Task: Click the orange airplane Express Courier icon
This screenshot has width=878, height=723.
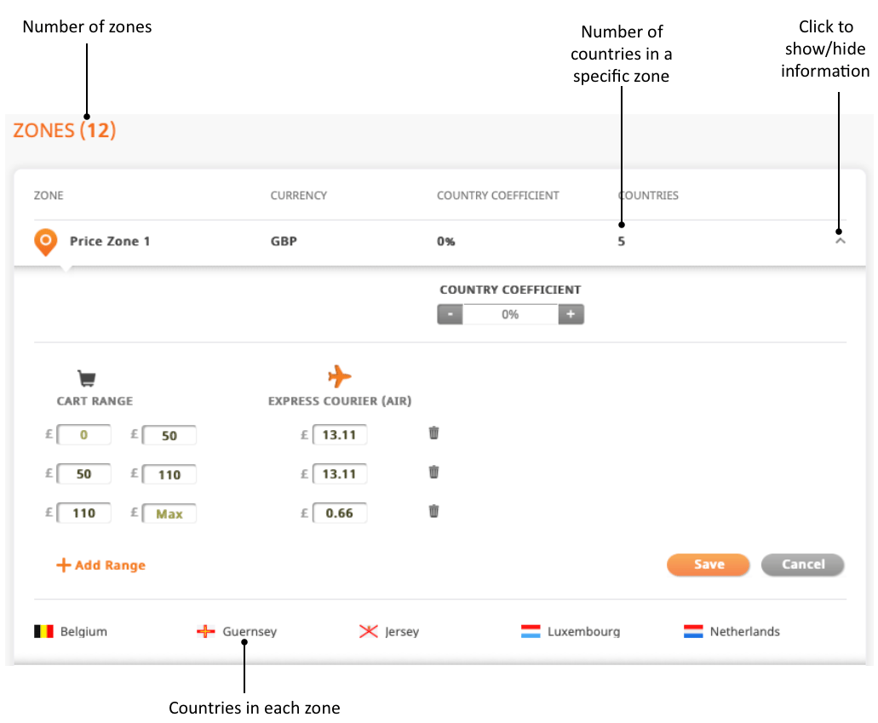Action: point(339,376)
